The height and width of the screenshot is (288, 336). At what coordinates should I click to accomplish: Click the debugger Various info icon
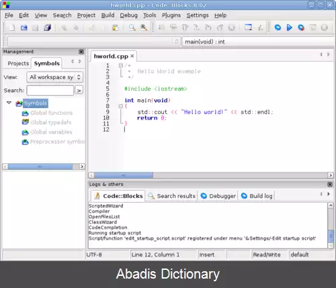click(261, 28)
